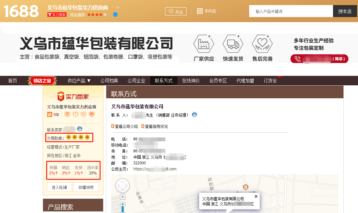Click the 诚信通 诚 badge icon
358x213 pixels.
point(50,114)
